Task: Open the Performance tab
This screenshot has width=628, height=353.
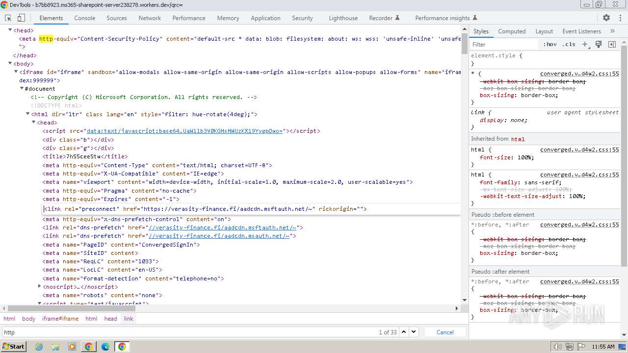Action: tap(189, 18)
